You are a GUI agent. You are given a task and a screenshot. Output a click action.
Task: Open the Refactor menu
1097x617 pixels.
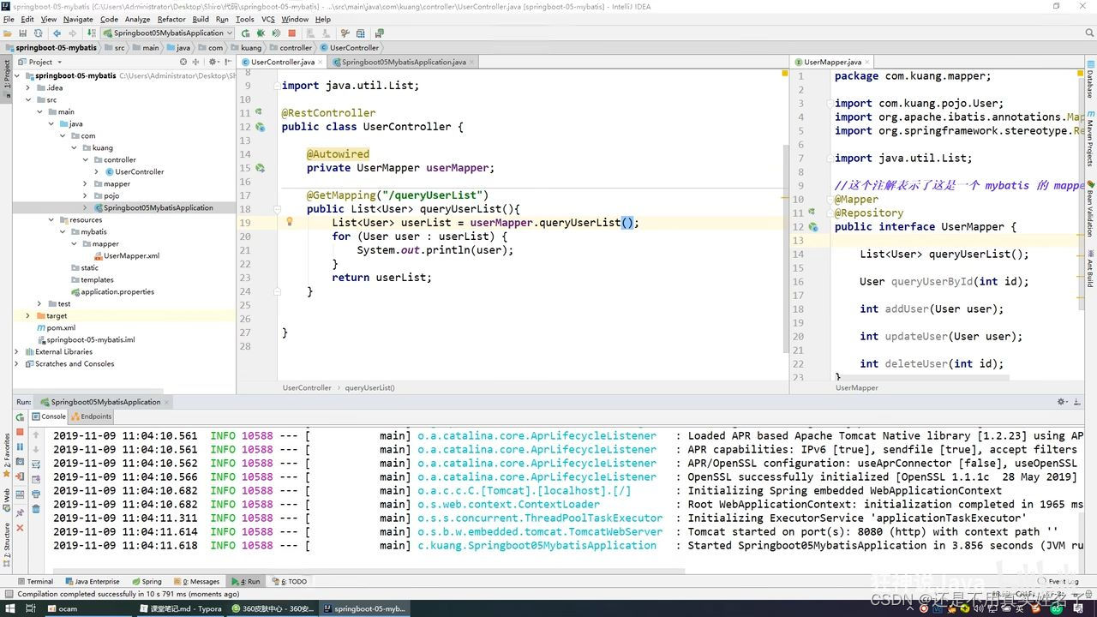171,19
